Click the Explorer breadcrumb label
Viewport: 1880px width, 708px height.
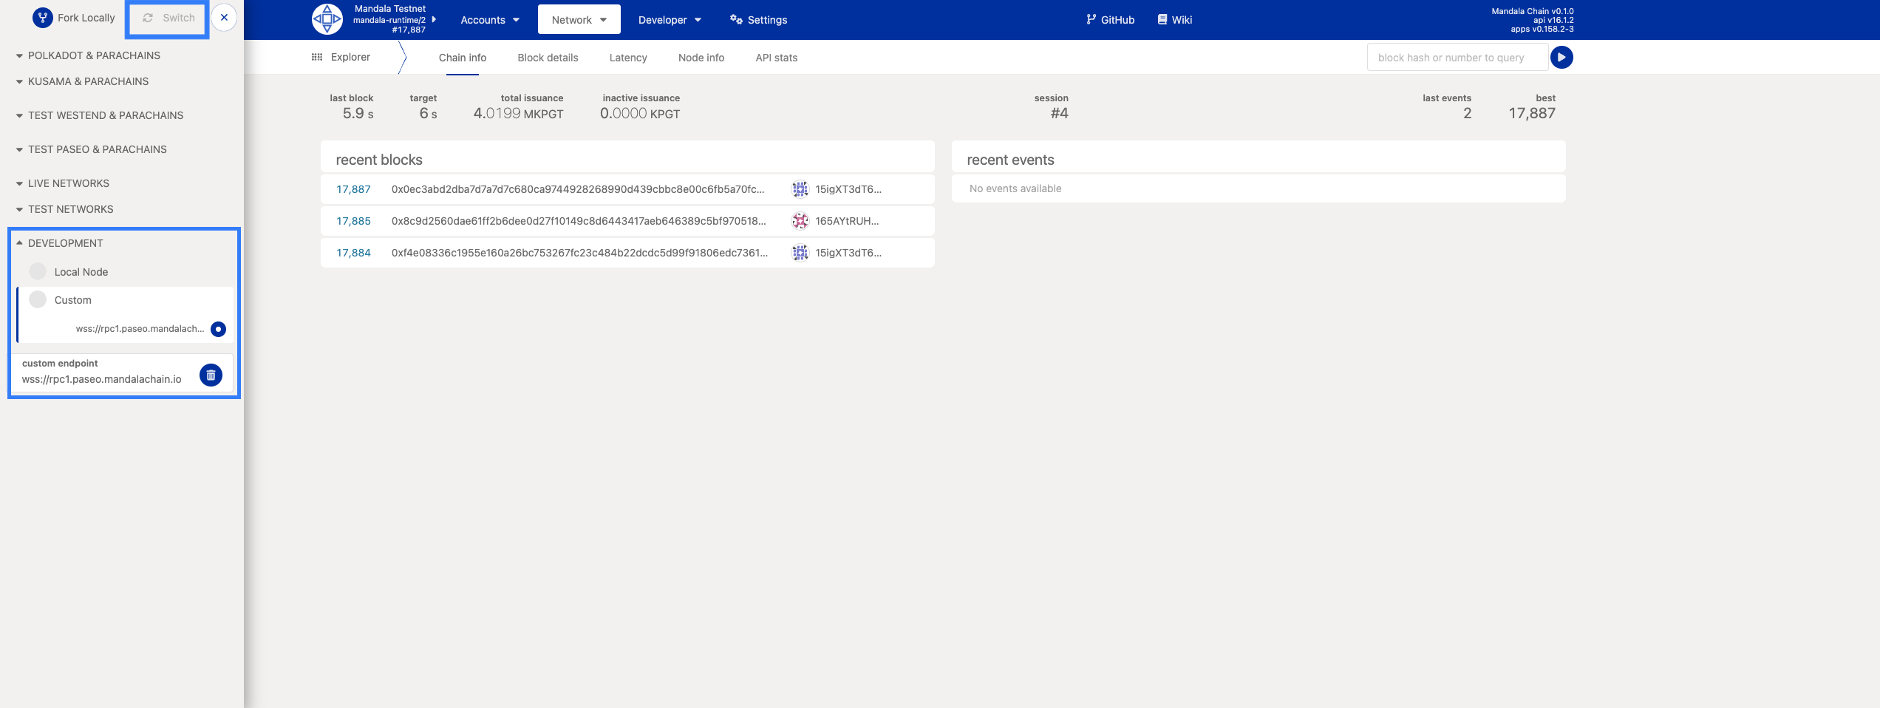[350, 57]
